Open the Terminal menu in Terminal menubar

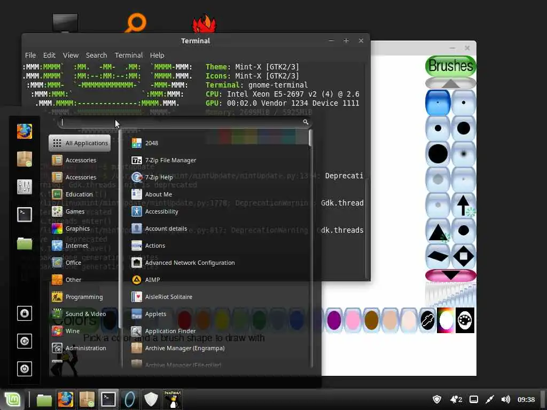pos(129,55)
